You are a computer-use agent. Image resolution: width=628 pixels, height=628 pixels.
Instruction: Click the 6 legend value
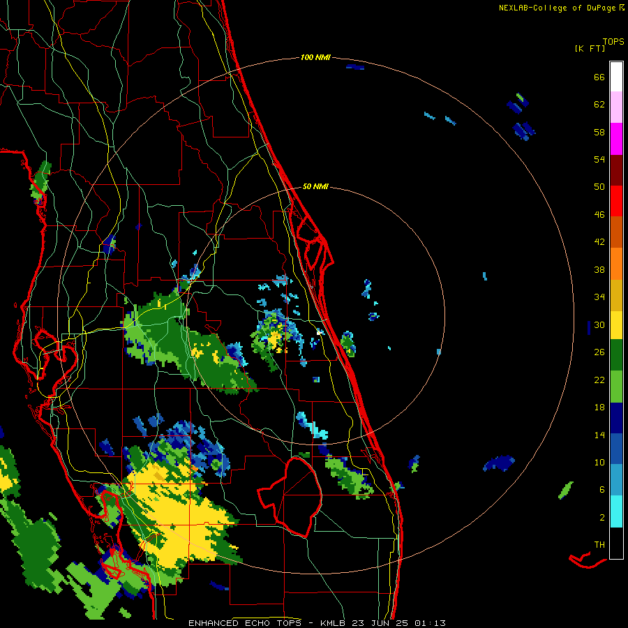(x=602, y=489)
